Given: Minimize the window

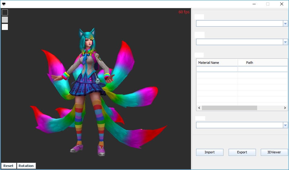Looking at the screenshot, I should (254, 4).
